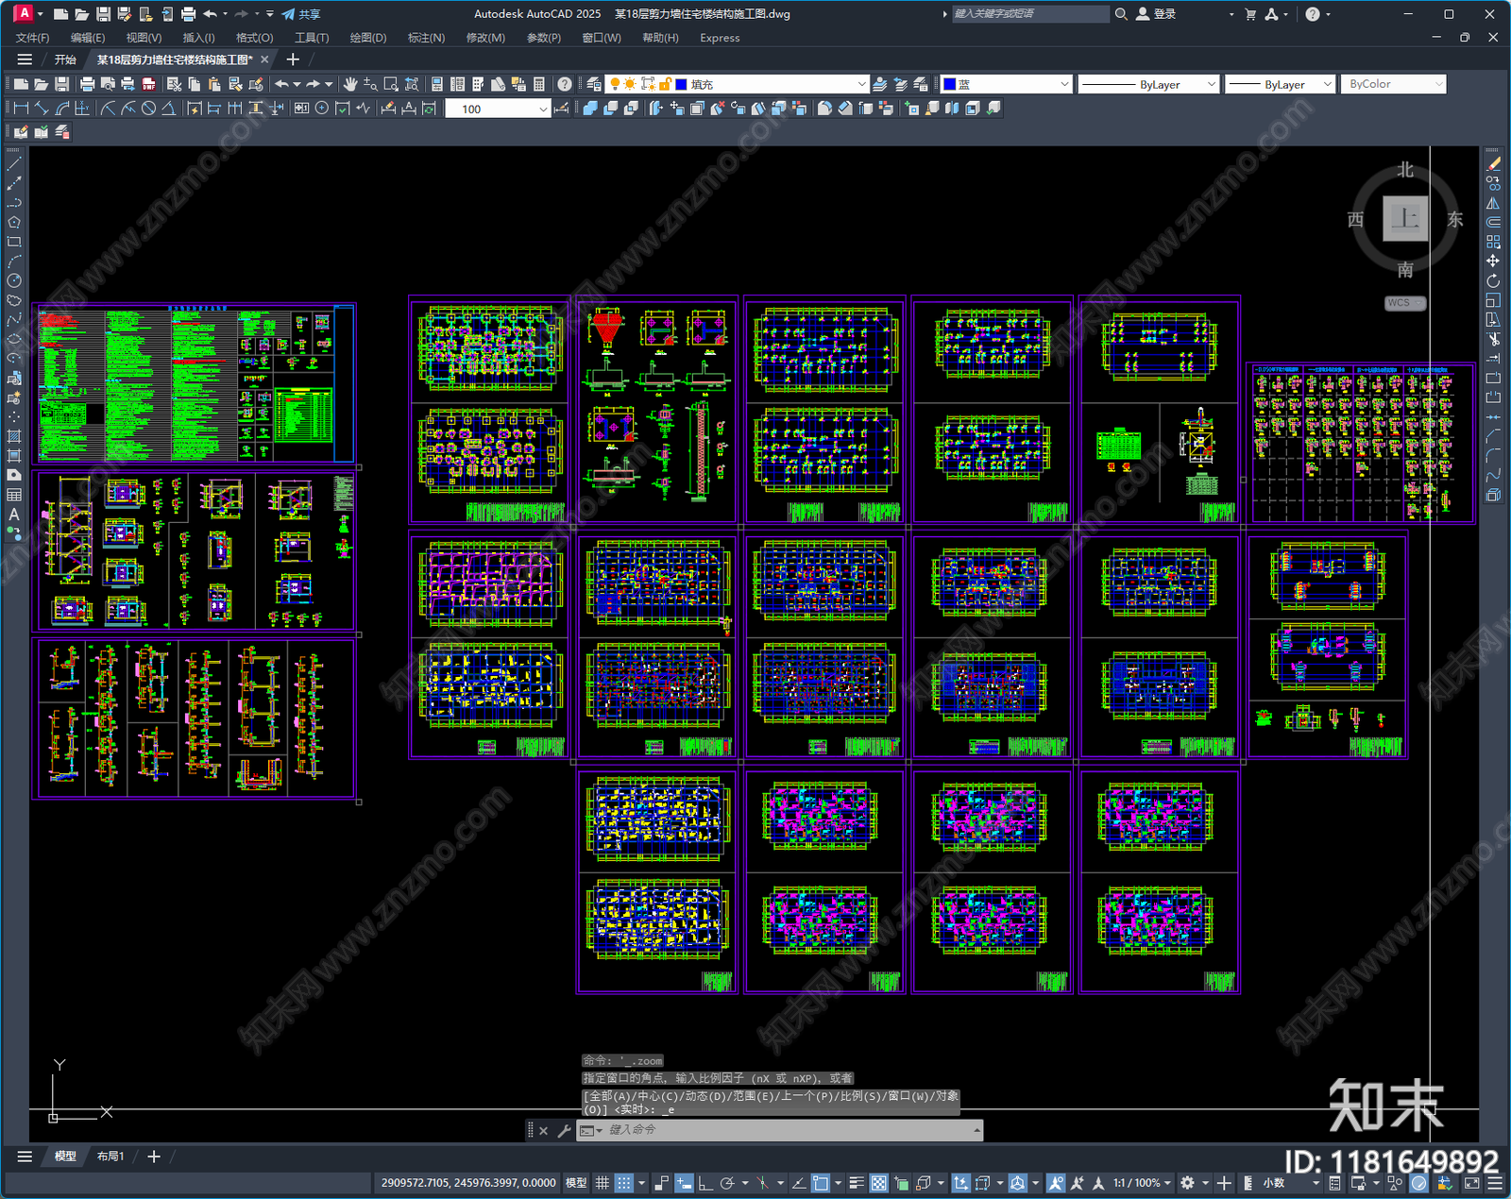
Task: Select the Move tool in modify toolbar
Action: (1493, 261)
